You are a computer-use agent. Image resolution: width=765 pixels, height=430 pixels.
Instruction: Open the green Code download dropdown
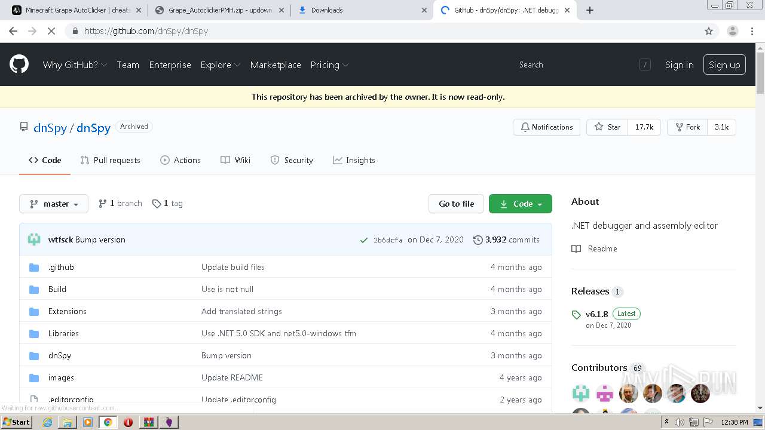(x=521, y=204)
